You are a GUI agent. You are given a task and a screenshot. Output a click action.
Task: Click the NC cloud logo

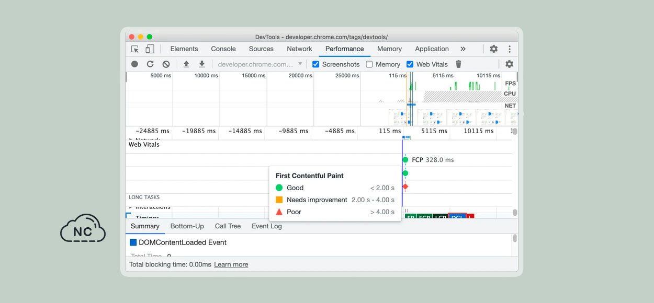click(x=83, y=228)
